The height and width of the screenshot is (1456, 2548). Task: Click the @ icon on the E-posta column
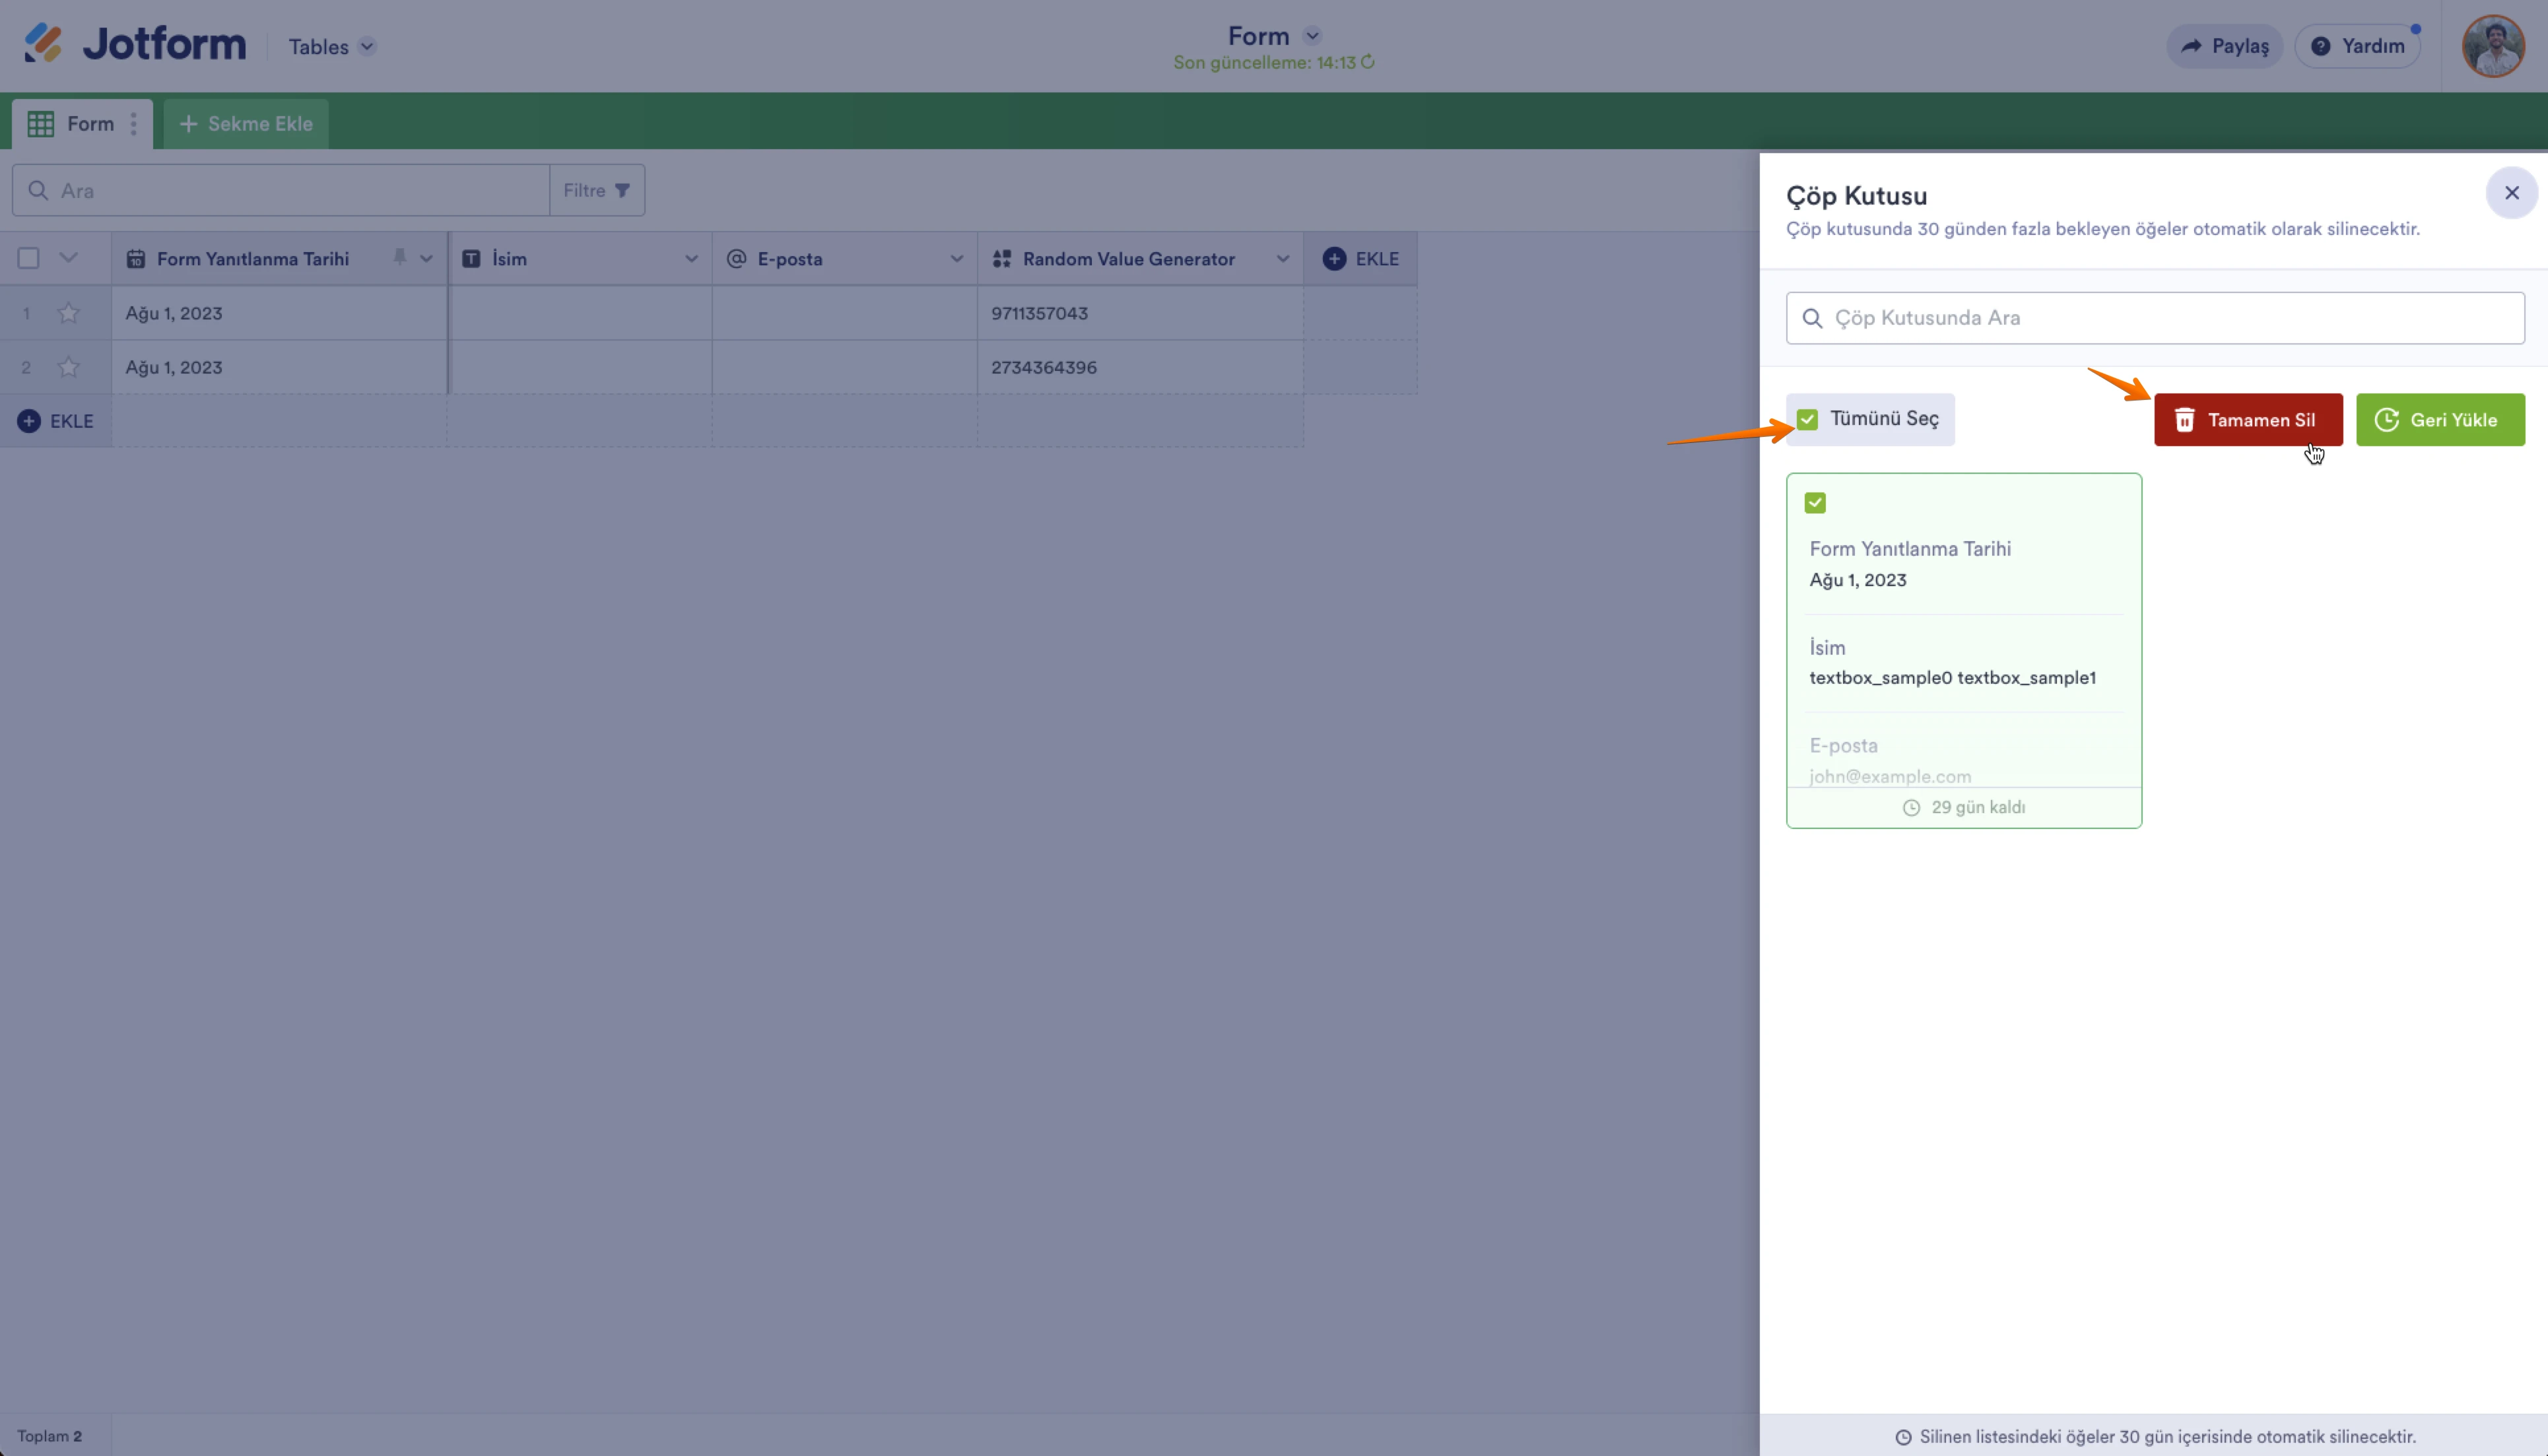pos(735,258)
